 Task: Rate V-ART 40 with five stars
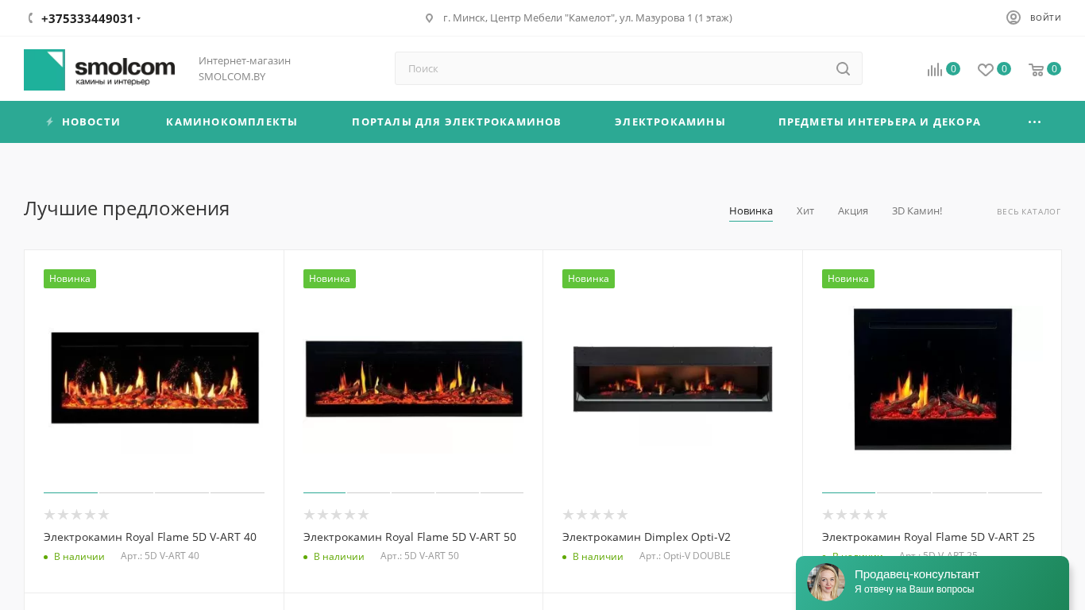point(103,515)
